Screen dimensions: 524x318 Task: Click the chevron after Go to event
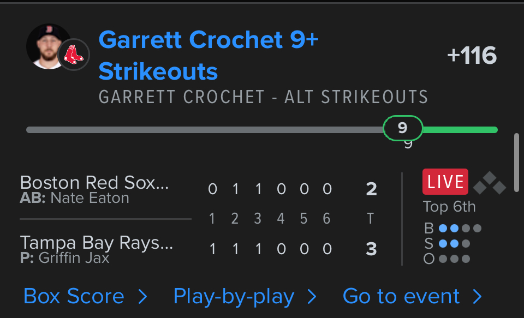coord(477,296)
